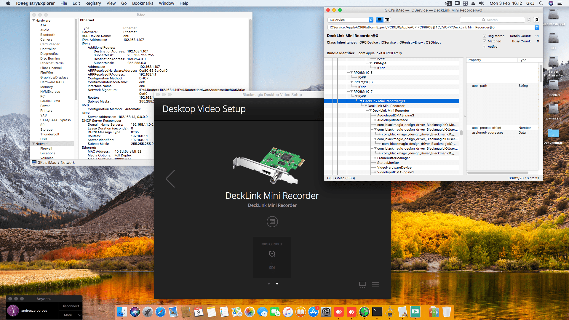
Task: Click the Disconnect button in AnyDesk
Action: 70,306
